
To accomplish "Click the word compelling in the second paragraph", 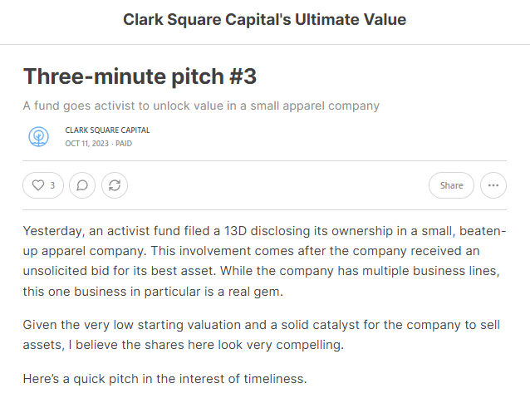I will pyautogui.click(x=310, y=345).
